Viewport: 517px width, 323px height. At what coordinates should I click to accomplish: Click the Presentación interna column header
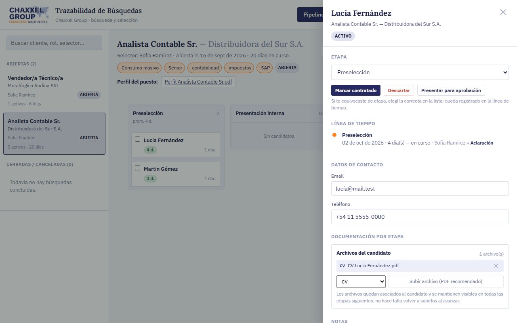(x=277, y=113)
